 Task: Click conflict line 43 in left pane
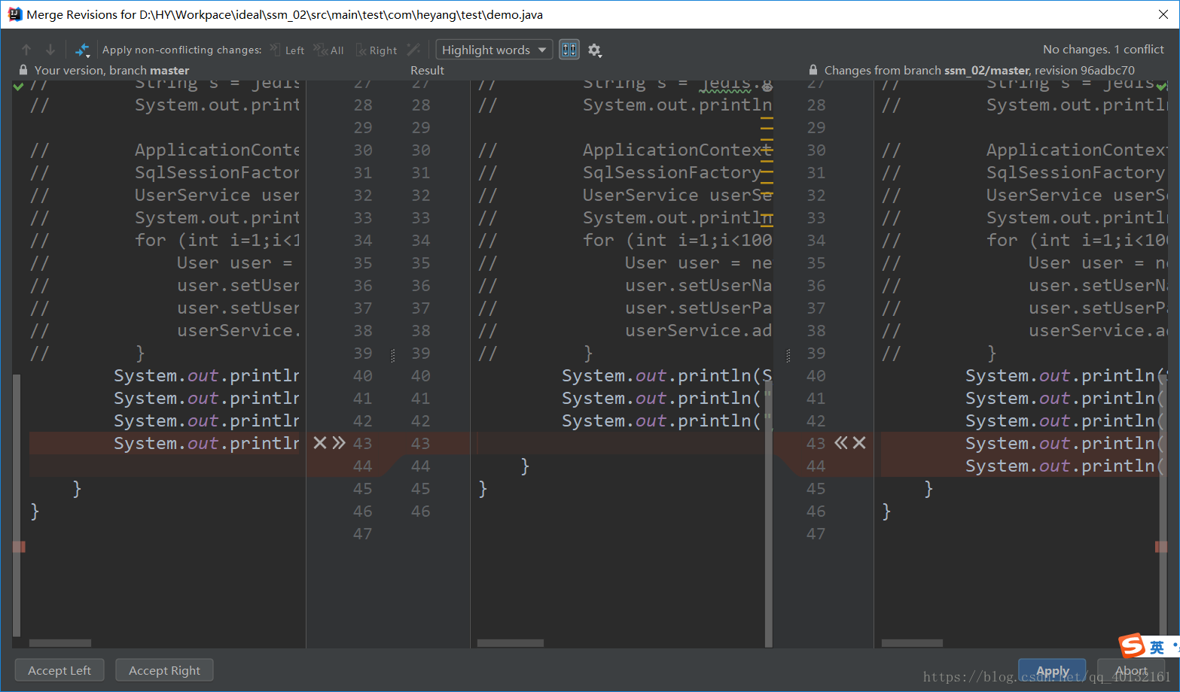tap(164, 443)
